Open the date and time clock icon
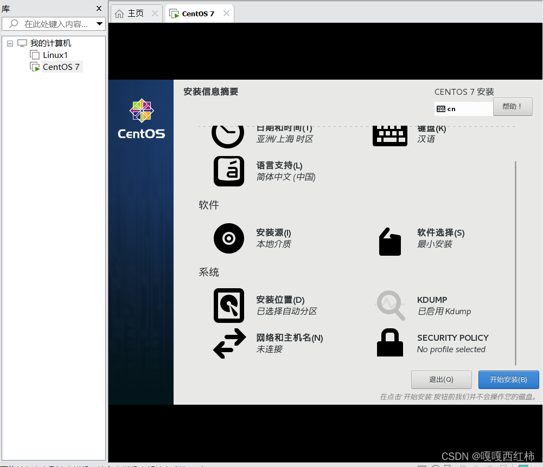The height and width of the screenshot is (467, 543). click(x=228, y=137)
